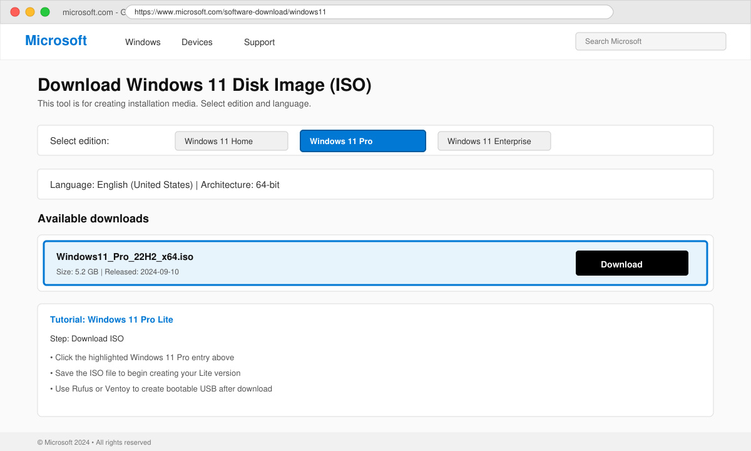Click the 'This tool is for creating' subtitle
Image resolution: width=751 pixels, height=451 pixels.
pyautogui.click(x=174, y=103)
